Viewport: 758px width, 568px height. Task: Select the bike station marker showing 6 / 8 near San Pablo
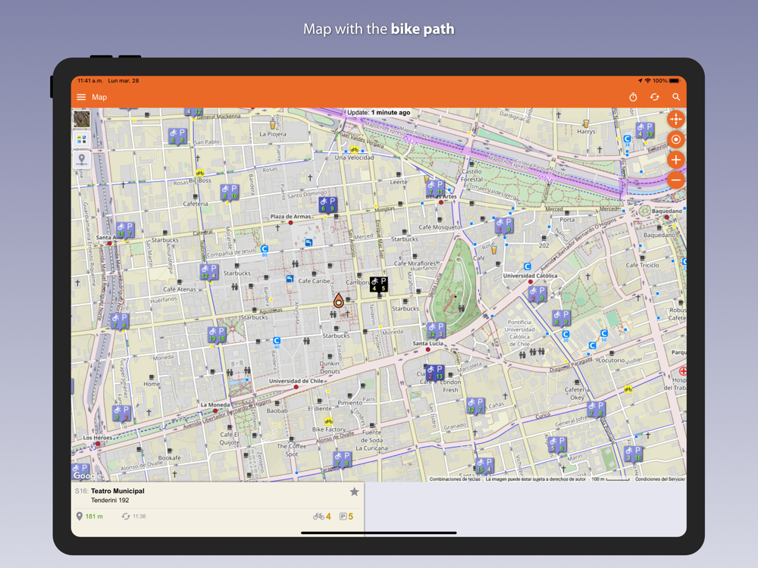[x=177, y=136]
